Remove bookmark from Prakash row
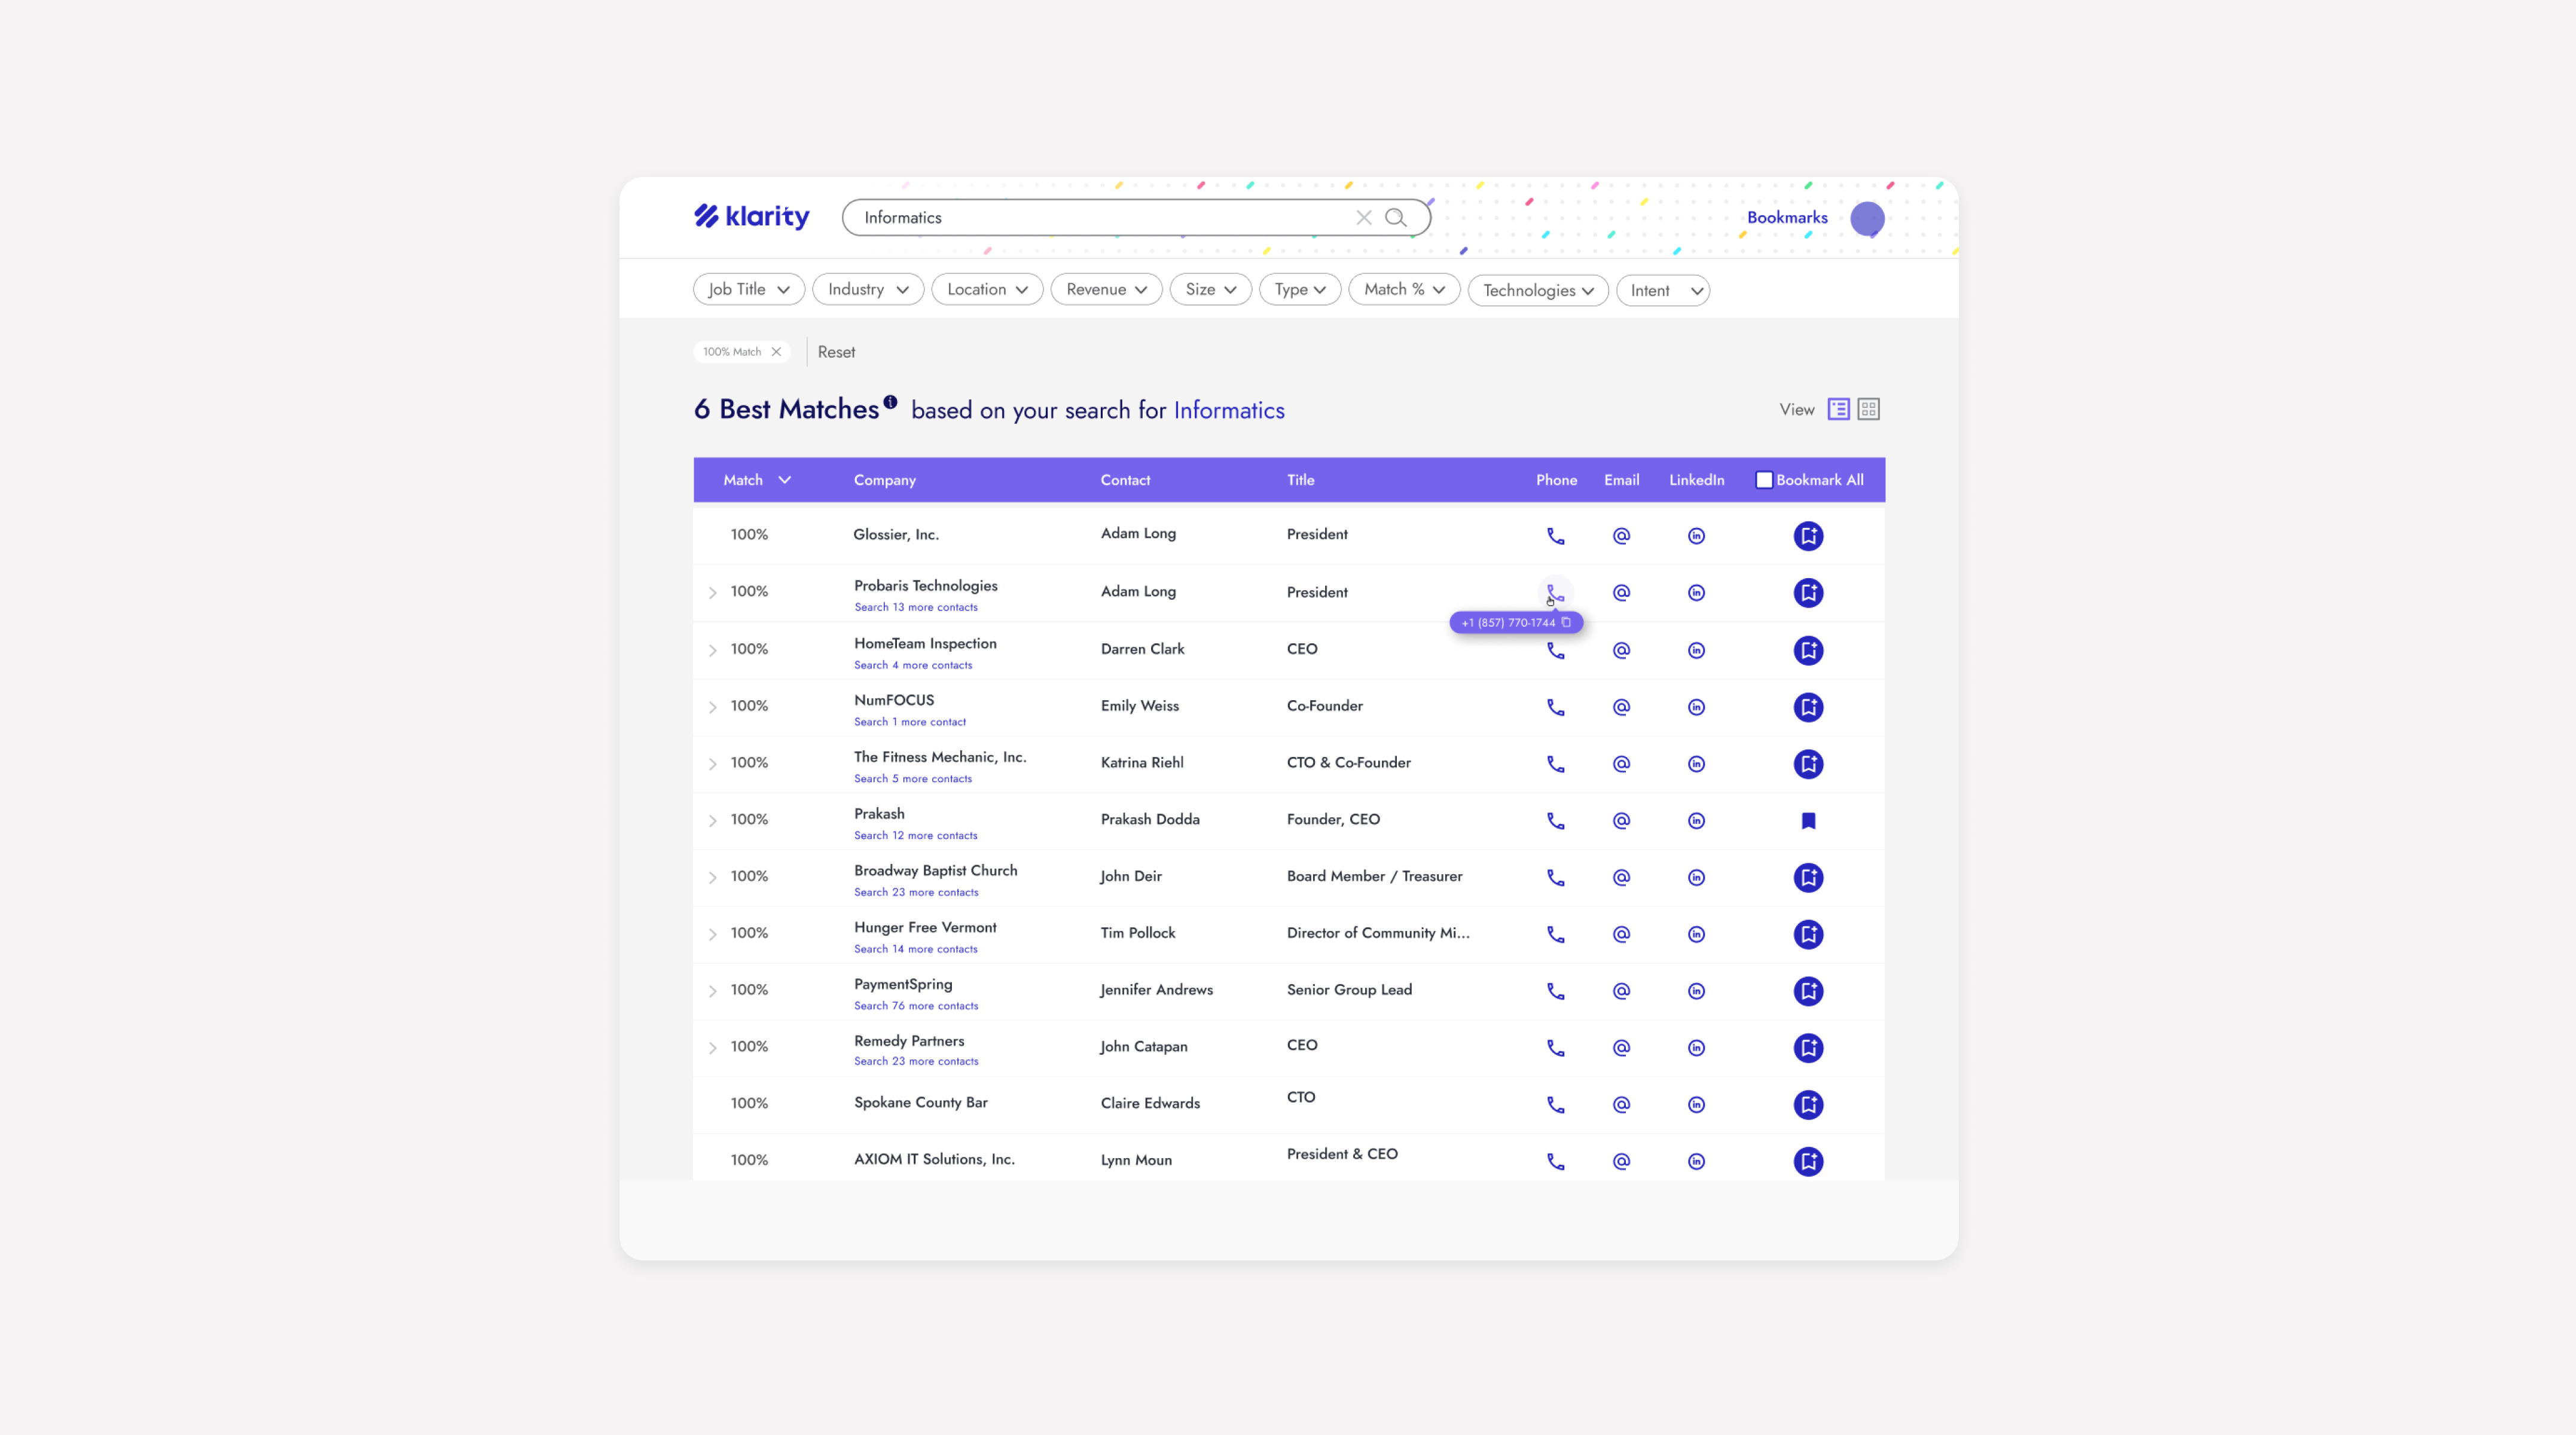 (1808, 821)
